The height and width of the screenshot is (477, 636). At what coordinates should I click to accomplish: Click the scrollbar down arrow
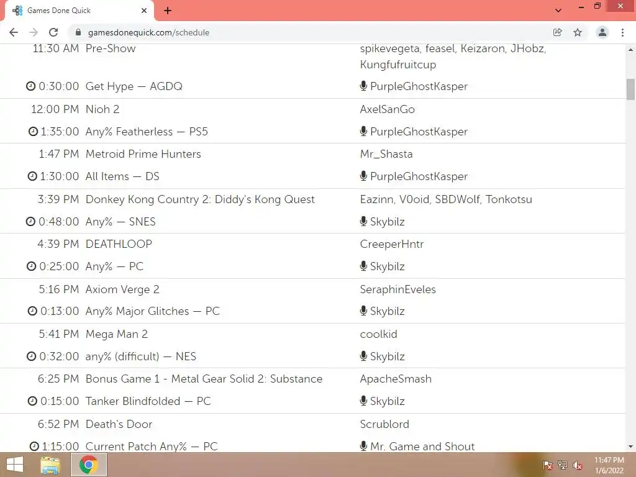(630, 447)
